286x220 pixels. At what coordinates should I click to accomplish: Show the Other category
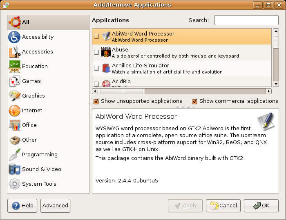[48, 140]
